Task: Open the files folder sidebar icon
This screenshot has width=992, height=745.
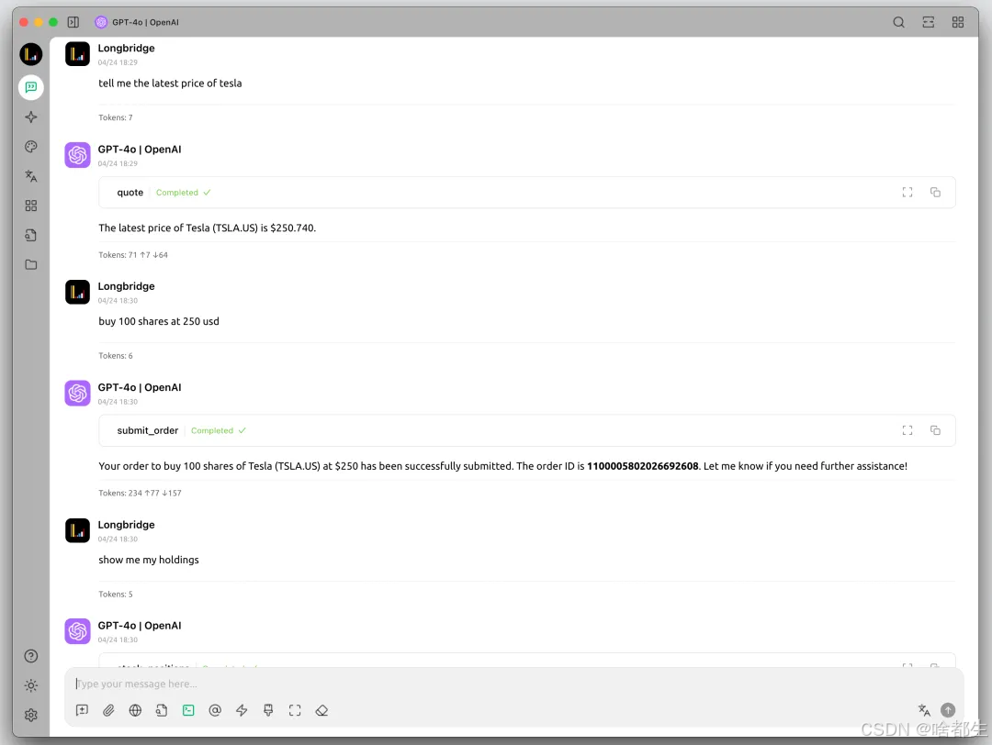Action: coord(31,265)
